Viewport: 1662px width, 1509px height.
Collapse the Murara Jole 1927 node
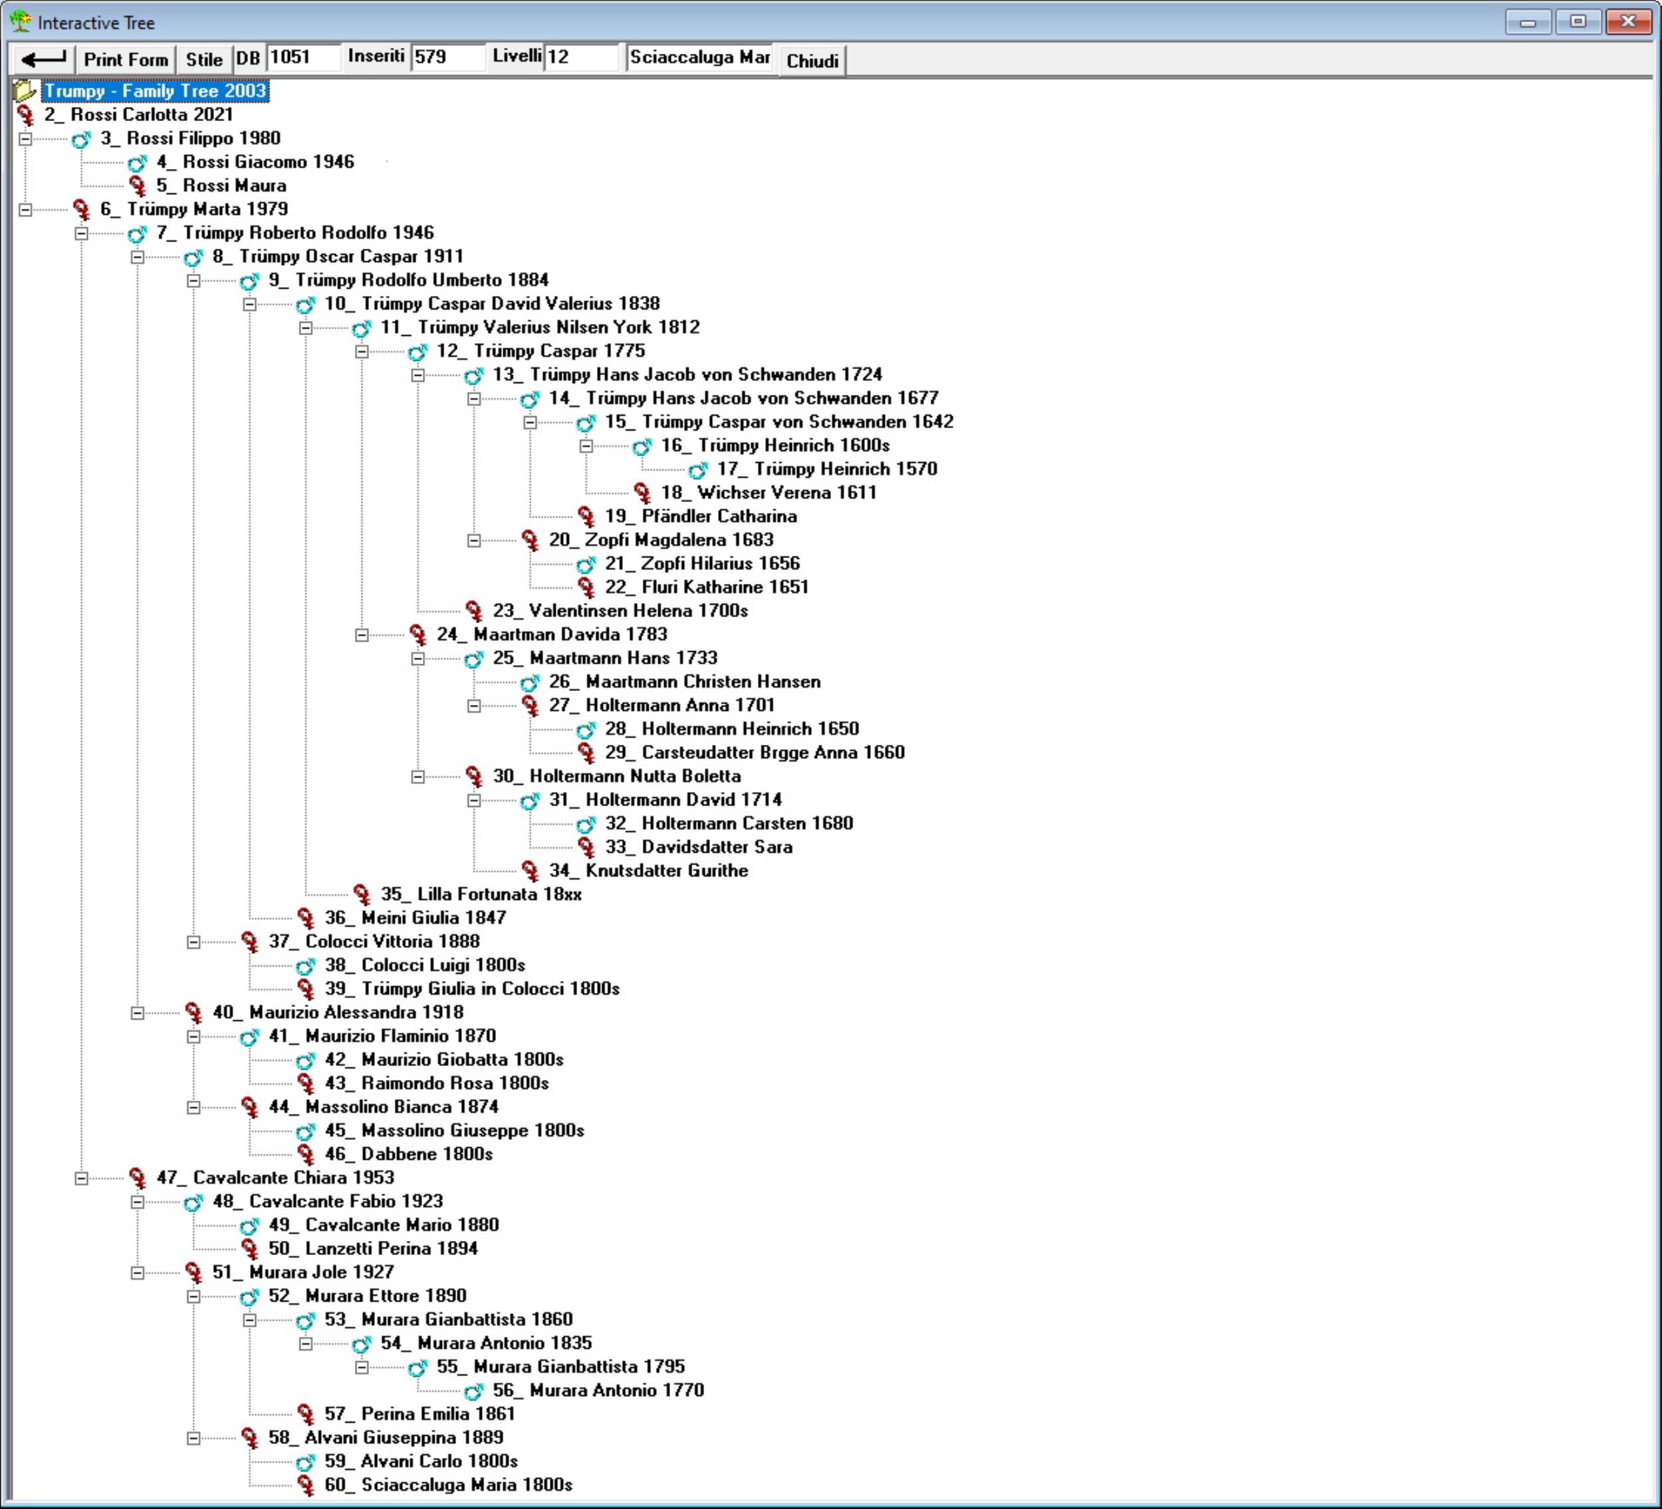(138, 1273)
